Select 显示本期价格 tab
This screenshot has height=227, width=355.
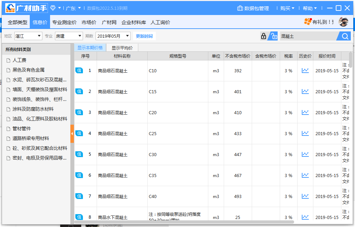[x=90, y=47]
